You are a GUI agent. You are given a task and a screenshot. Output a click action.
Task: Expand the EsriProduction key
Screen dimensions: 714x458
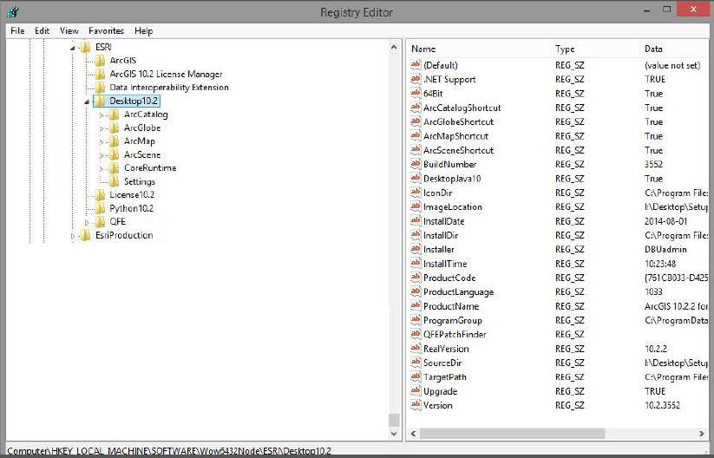(x=74, y=236)
